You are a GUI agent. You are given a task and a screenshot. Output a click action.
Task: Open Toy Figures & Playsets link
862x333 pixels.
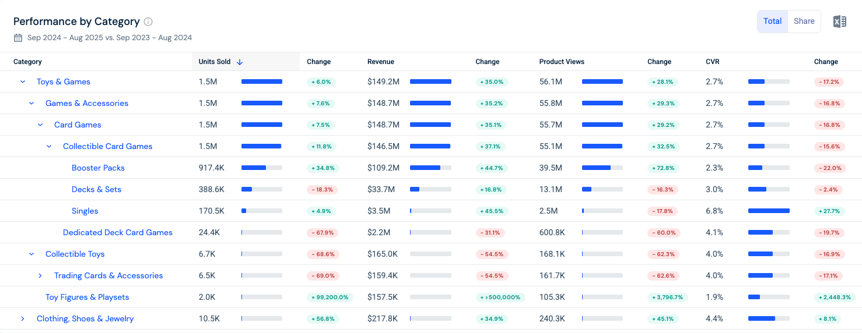pyautogui.click(x=87, y=297)
